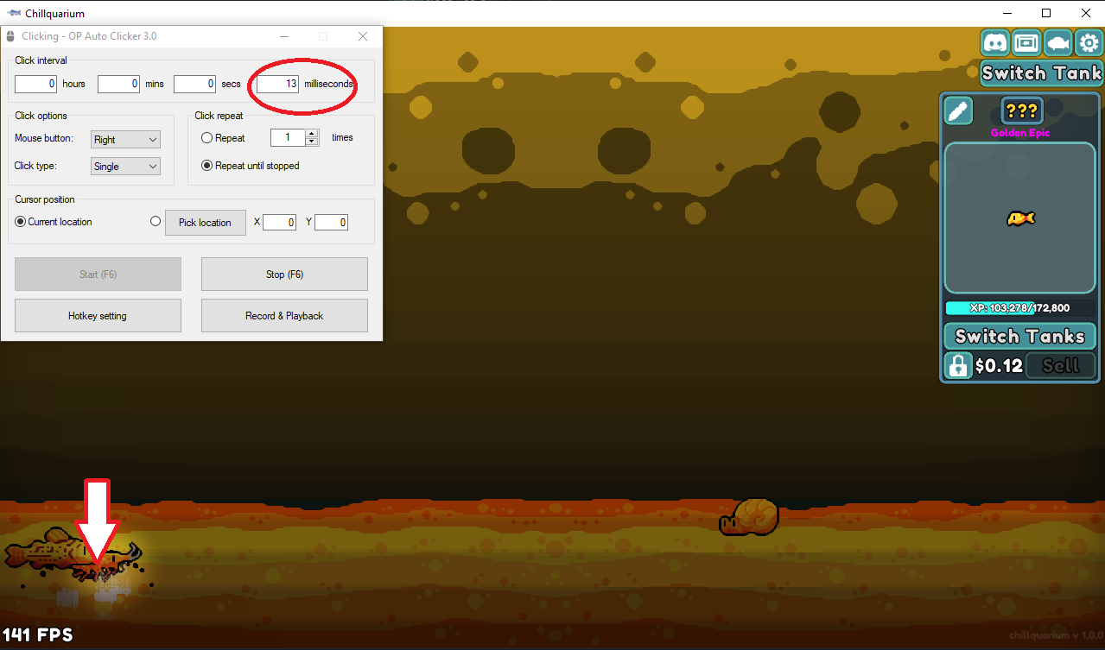Click the rename pencil icon
This screenshot has width=1105, height=650.
click(959, 110)
